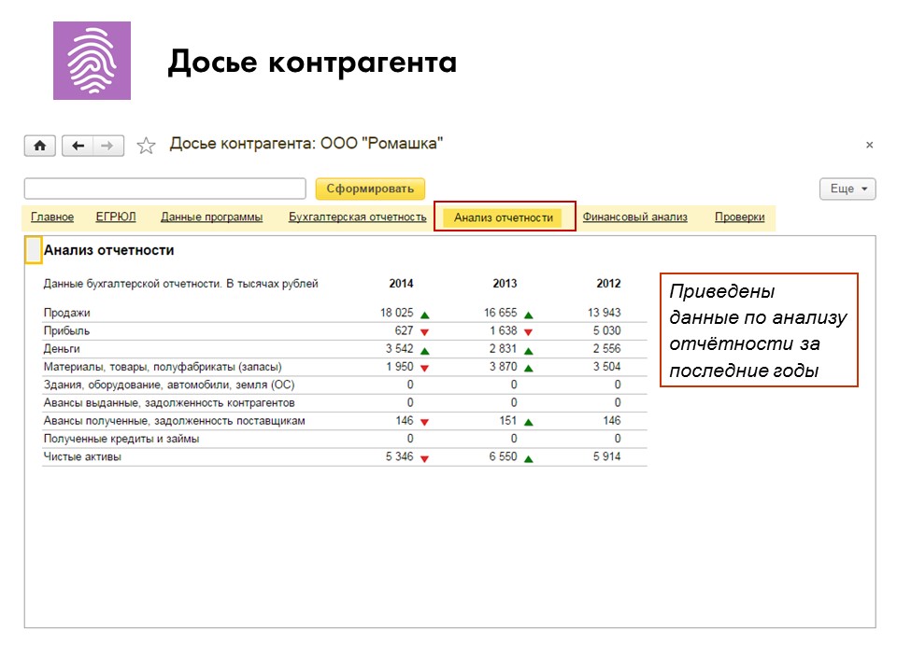The height and width of the screenshot is (672, 897).
Task: Select the Прибыль row label
Action: [x=66, y=330]
